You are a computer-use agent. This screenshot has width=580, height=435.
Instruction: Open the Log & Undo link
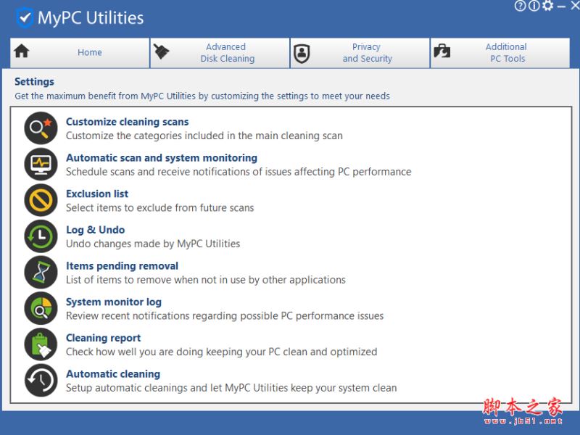point(96,230)
